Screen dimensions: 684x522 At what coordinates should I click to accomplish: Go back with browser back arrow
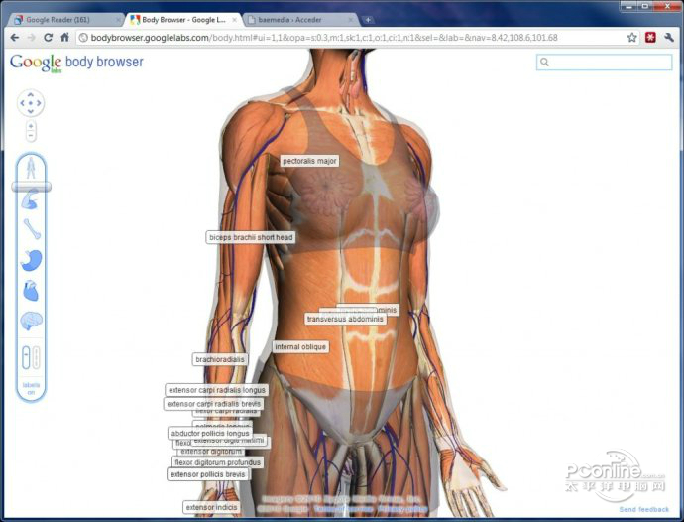point(15,38)
